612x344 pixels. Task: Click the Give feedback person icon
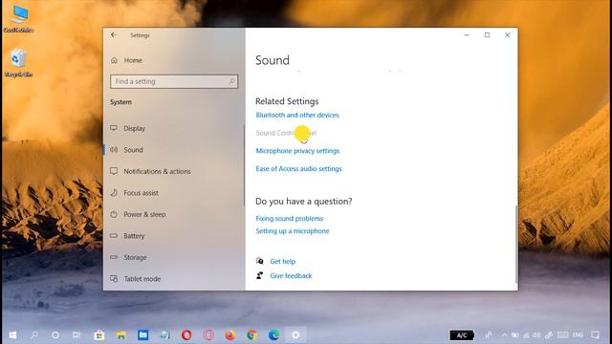[259, 275]
